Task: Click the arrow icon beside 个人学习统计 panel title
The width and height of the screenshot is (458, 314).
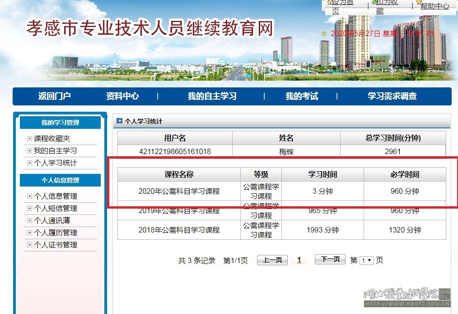Action: tap(119, 121)
